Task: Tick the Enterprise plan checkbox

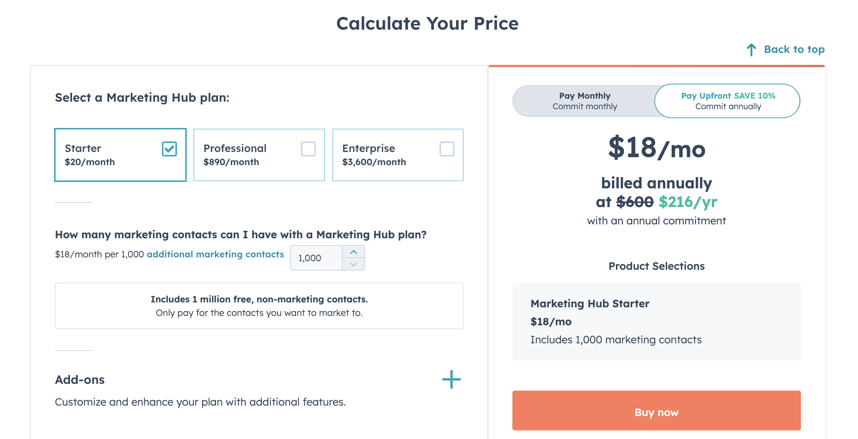Action: (447, 149)
